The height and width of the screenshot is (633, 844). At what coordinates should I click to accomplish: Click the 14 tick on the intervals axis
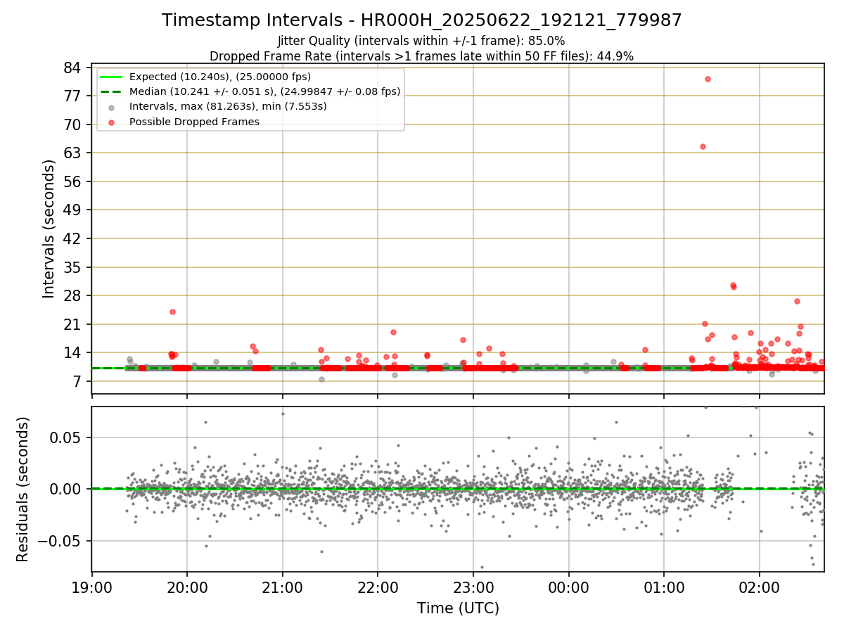tap(74, 352)
